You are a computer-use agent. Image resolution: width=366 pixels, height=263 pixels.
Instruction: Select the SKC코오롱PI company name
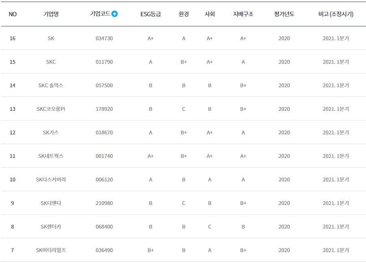pos(51,109)
